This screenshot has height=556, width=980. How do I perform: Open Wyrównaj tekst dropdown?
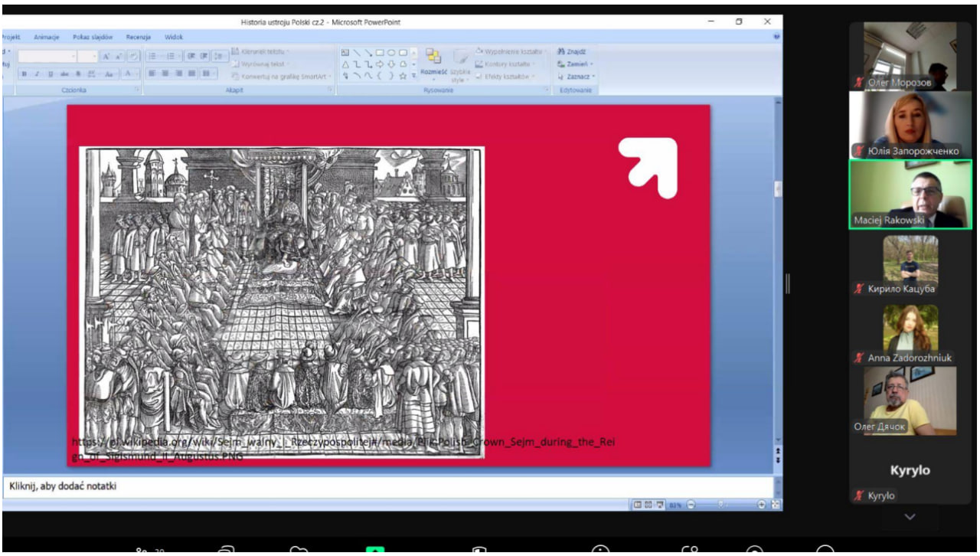pyautogui.click(x=260, y=64)
